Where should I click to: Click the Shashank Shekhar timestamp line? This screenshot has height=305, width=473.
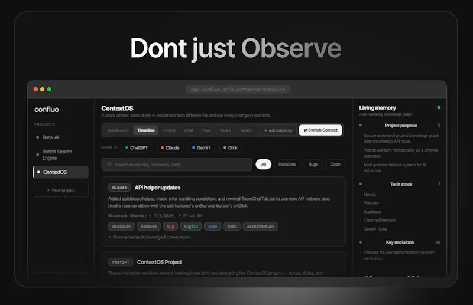tap(155, 216)
